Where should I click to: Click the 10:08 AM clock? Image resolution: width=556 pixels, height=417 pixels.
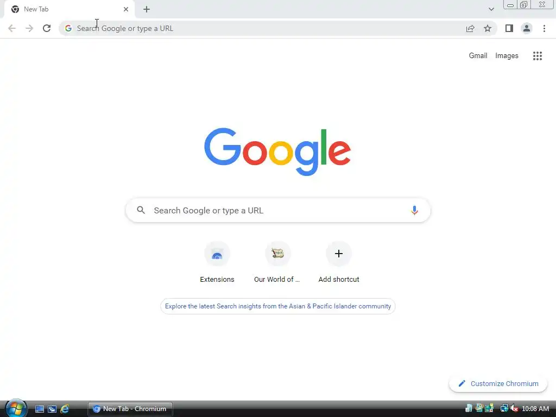pyautogui.click(x=535, y=409)
